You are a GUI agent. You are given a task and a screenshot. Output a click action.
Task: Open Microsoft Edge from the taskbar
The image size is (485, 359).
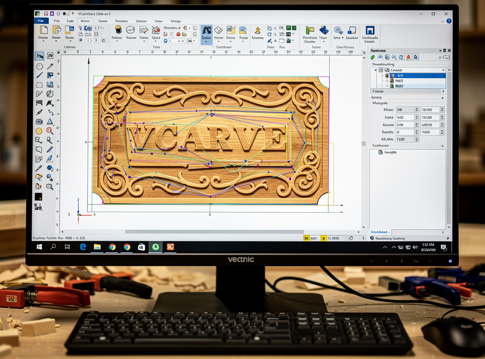[83, 247]
